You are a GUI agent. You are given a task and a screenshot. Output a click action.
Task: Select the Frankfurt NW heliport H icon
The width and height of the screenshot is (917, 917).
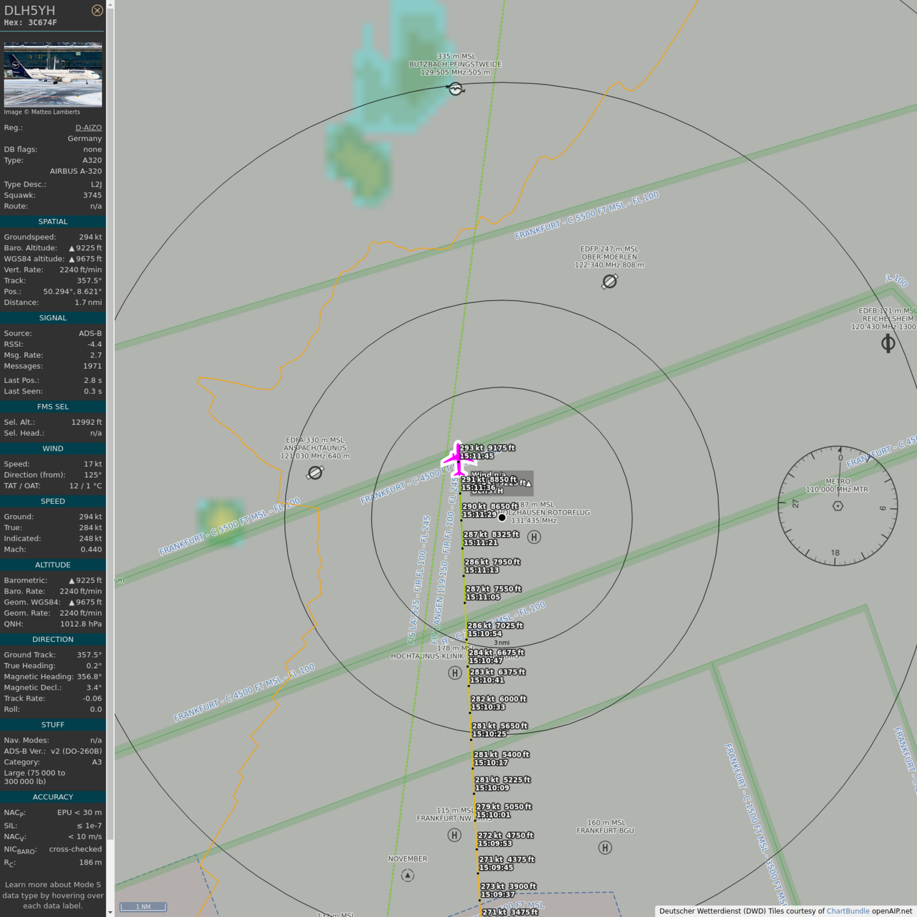pos(454,835)
